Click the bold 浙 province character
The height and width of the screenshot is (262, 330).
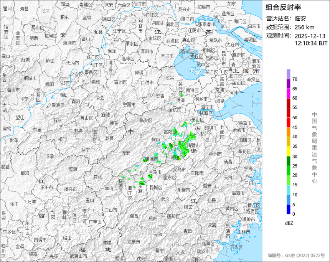[x=194, y=151]
